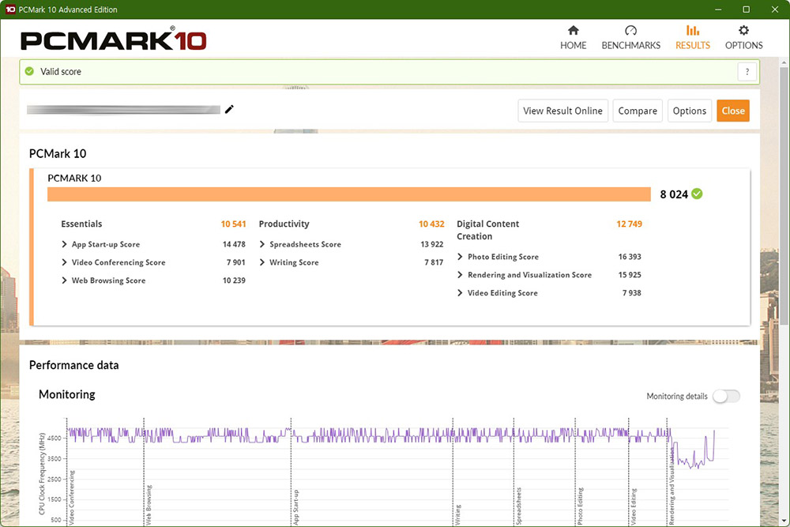
Task: Click the Productivity score 10 432
Action: 431,224
